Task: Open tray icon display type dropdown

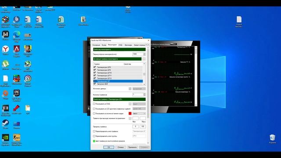Action: point(139,114)
